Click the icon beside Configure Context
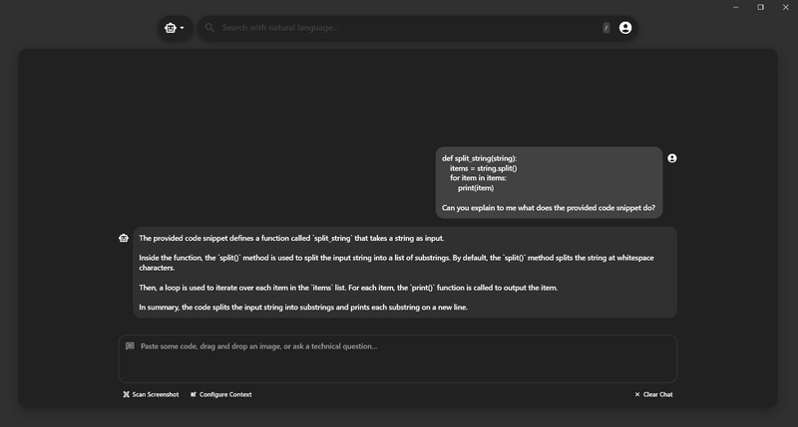Viewport: 798px width, 427px height. pos(194,394)
